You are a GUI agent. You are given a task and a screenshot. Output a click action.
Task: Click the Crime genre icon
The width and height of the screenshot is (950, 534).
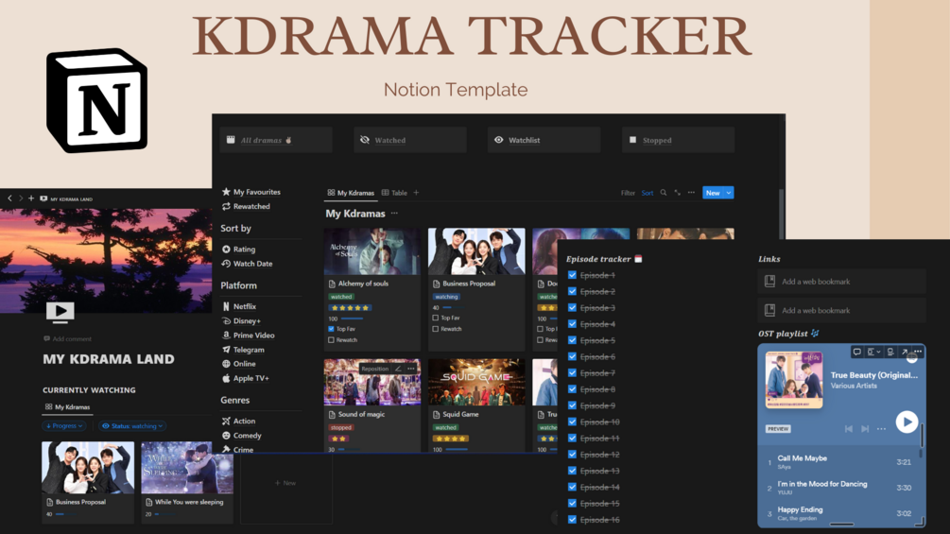pyautogui.click(x=226, y=449)
